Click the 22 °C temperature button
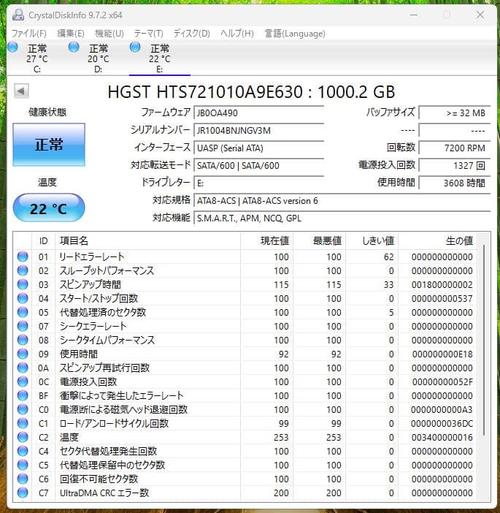 49,208
